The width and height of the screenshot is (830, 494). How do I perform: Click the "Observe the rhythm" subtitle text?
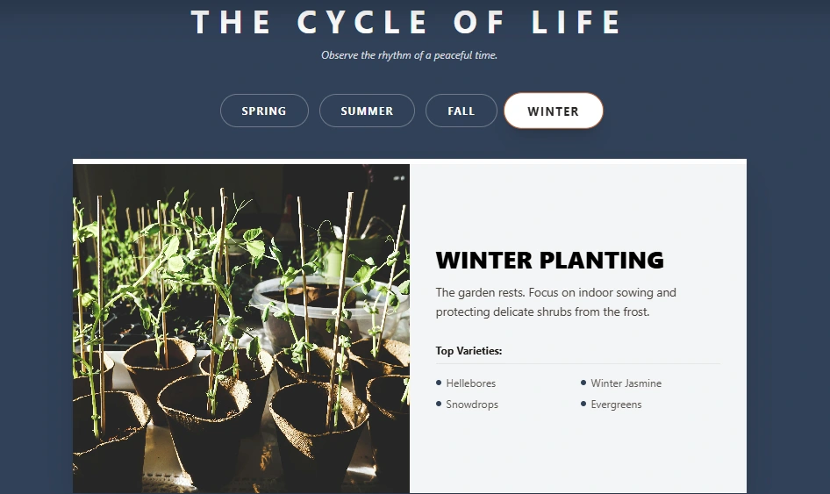click(x=409, y=55)
